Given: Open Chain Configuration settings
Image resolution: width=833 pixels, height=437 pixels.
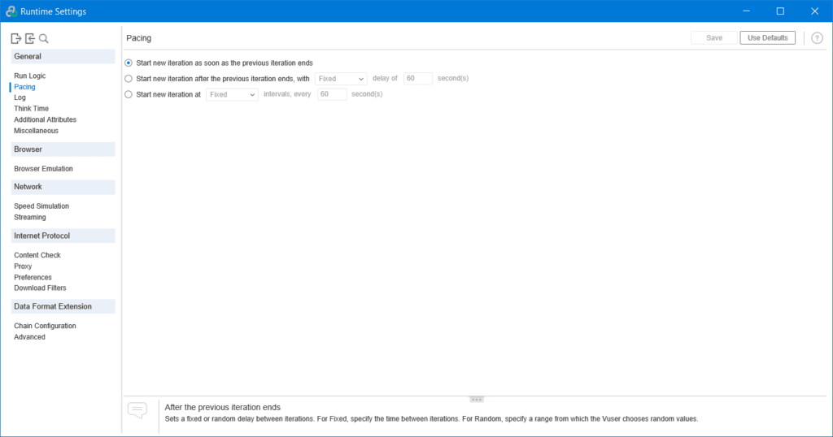Looking at the screenshot, I should click(46, 326).
